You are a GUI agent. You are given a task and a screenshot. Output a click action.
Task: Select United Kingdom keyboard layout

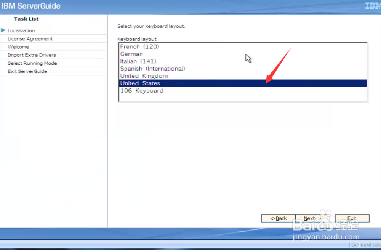(x=243, y=76)
